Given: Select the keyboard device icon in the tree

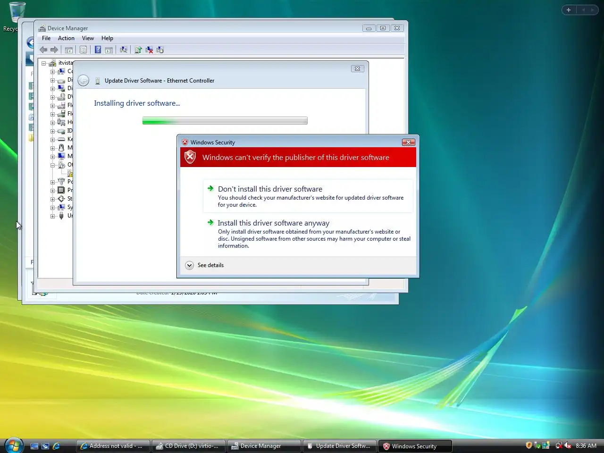Looking at the screenshot, I should pyautogui.click(x=61, y=139).
